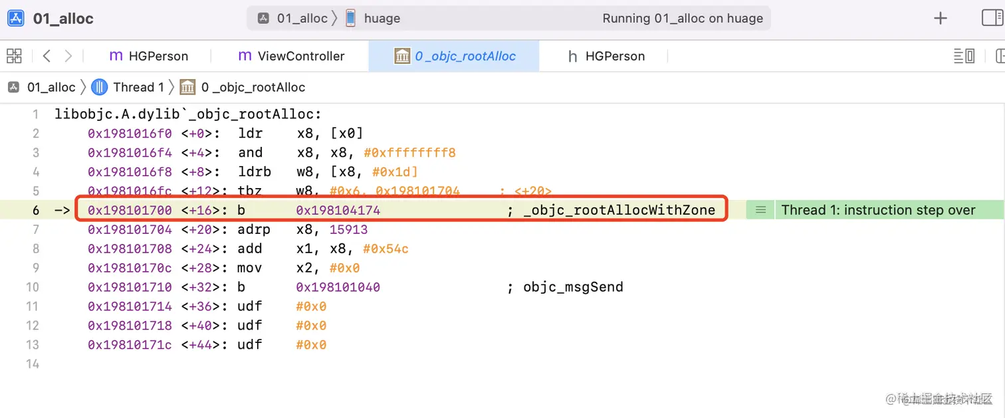The width and height of the screenshot is (1005, 418).
Task: Go forward with the right chevron
Action: pyautogui.click(x=68, y=56)
